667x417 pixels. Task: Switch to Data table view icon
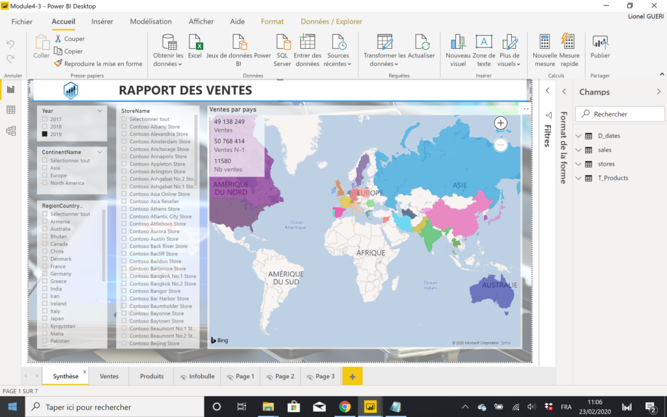click(10, 109)
